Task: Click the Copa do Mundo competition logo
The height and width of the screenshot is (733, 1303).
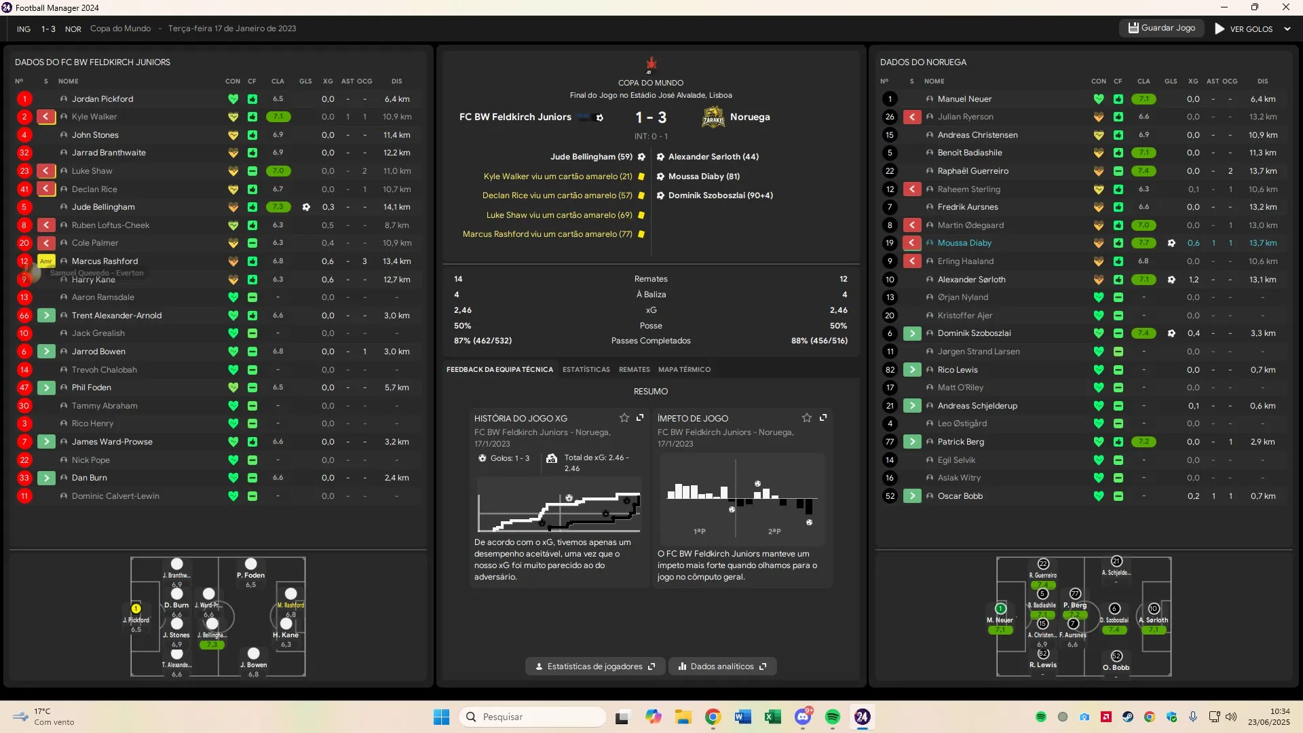Action: (x=651, y=65)
